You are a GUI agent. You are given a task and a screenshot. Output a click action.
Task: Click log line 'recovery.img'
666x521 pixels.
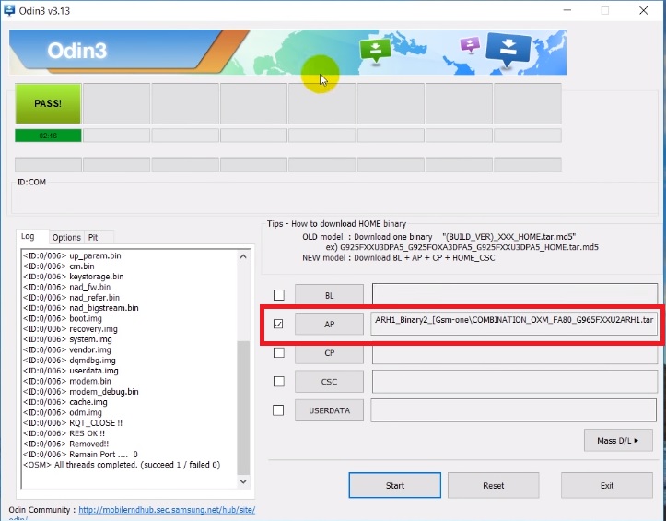coord(70,329)
